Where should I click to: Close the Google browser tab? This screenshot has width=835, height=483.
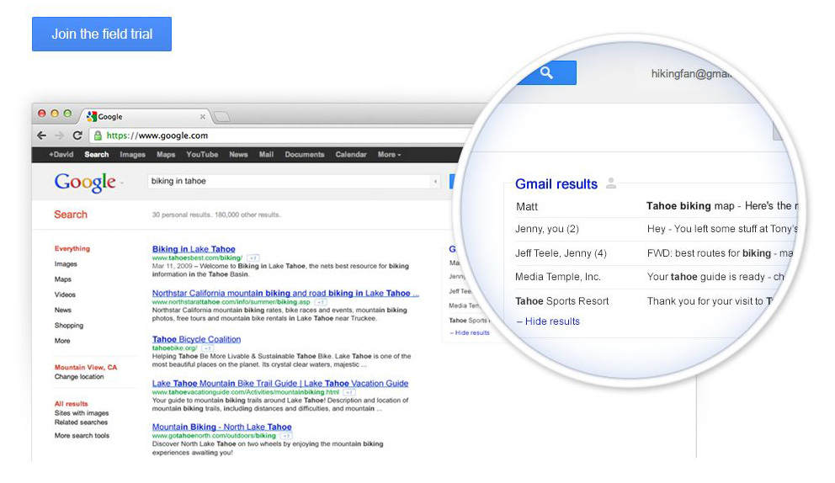[x=202, y=117]
